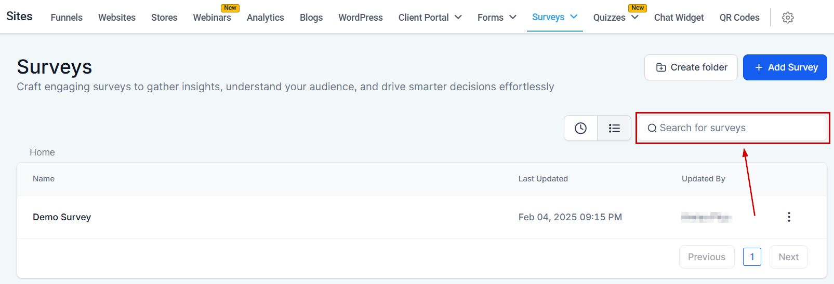This screenshot has height=284, width=834.
Task: Expand the Surveys dropdown chevron
Action: tap(574, 17)
